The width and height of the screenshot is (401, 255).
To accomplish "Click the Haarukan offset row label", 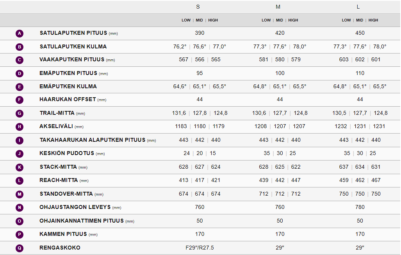I will (x=68, y=100).
